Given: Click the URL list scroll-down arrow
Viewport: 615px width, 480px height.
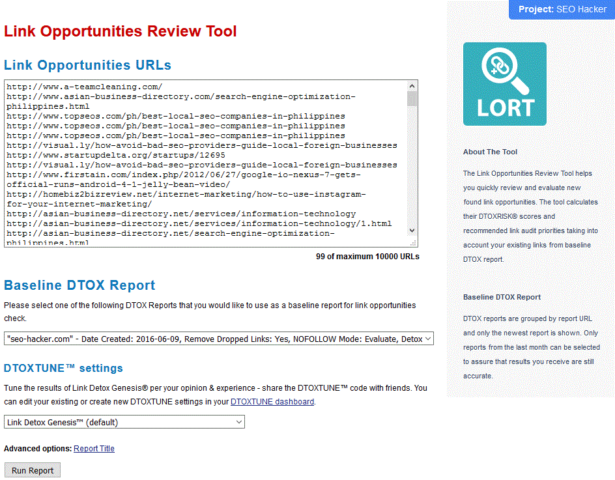Looking at the screenshot, I should tap(412, 230).
